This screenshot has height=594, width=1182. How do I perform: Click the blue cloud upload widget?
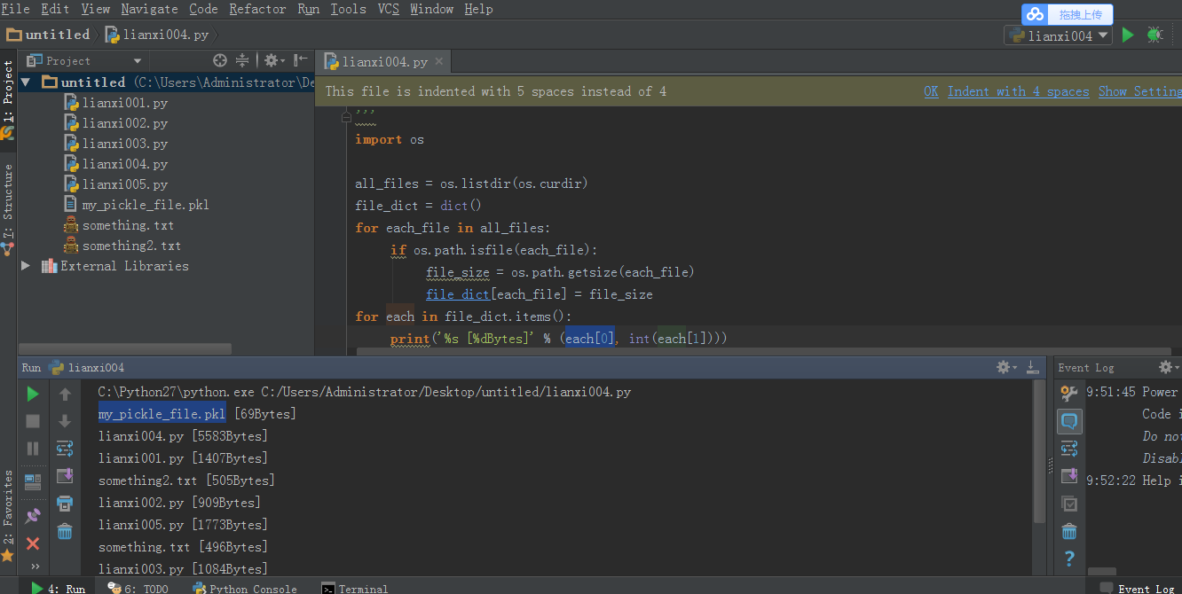pyautogui.click(x=1067, y=14)
